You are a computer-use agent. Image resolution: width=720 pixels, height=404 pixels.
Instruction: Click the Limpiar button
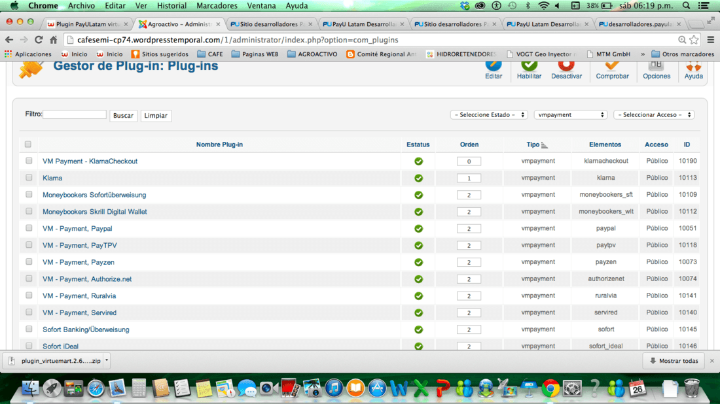[x=156, y=116]
